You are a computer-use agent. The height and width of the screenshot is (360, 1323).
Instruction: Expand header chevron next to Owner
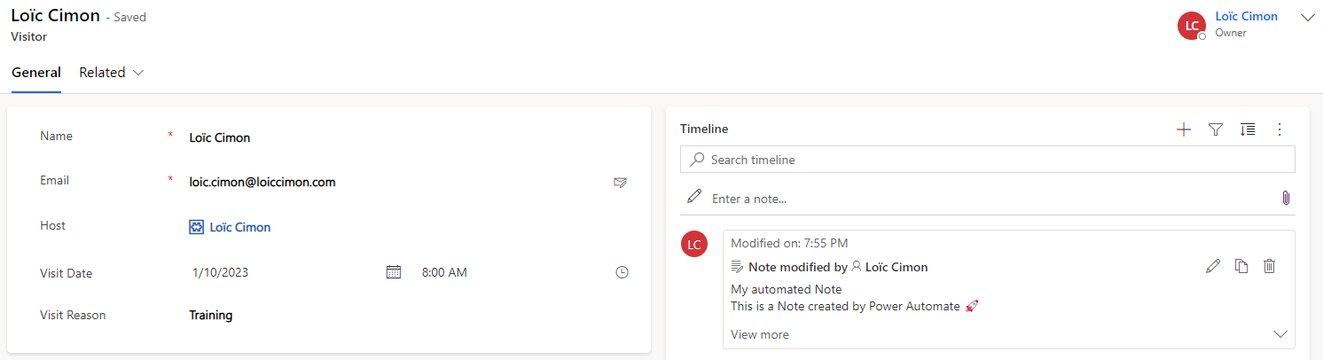tap(1307, 17)
